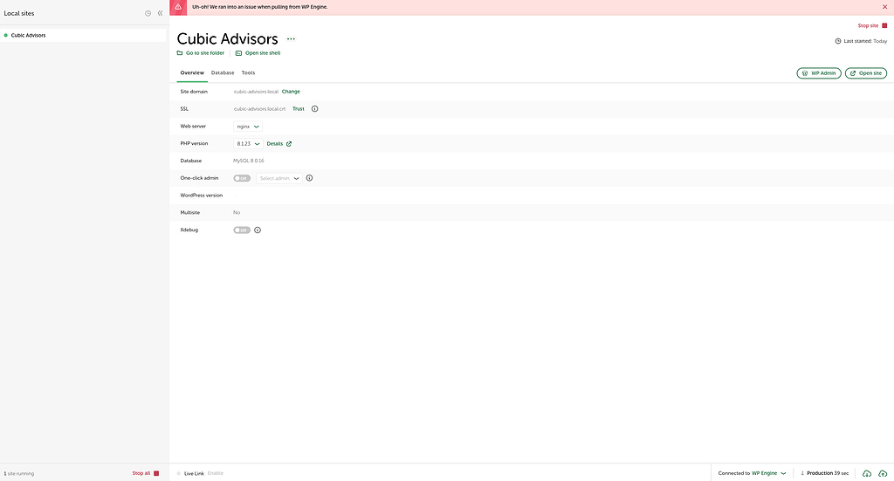Click the Open site button
Screen dimensions: 894x481
coord(865,73)
